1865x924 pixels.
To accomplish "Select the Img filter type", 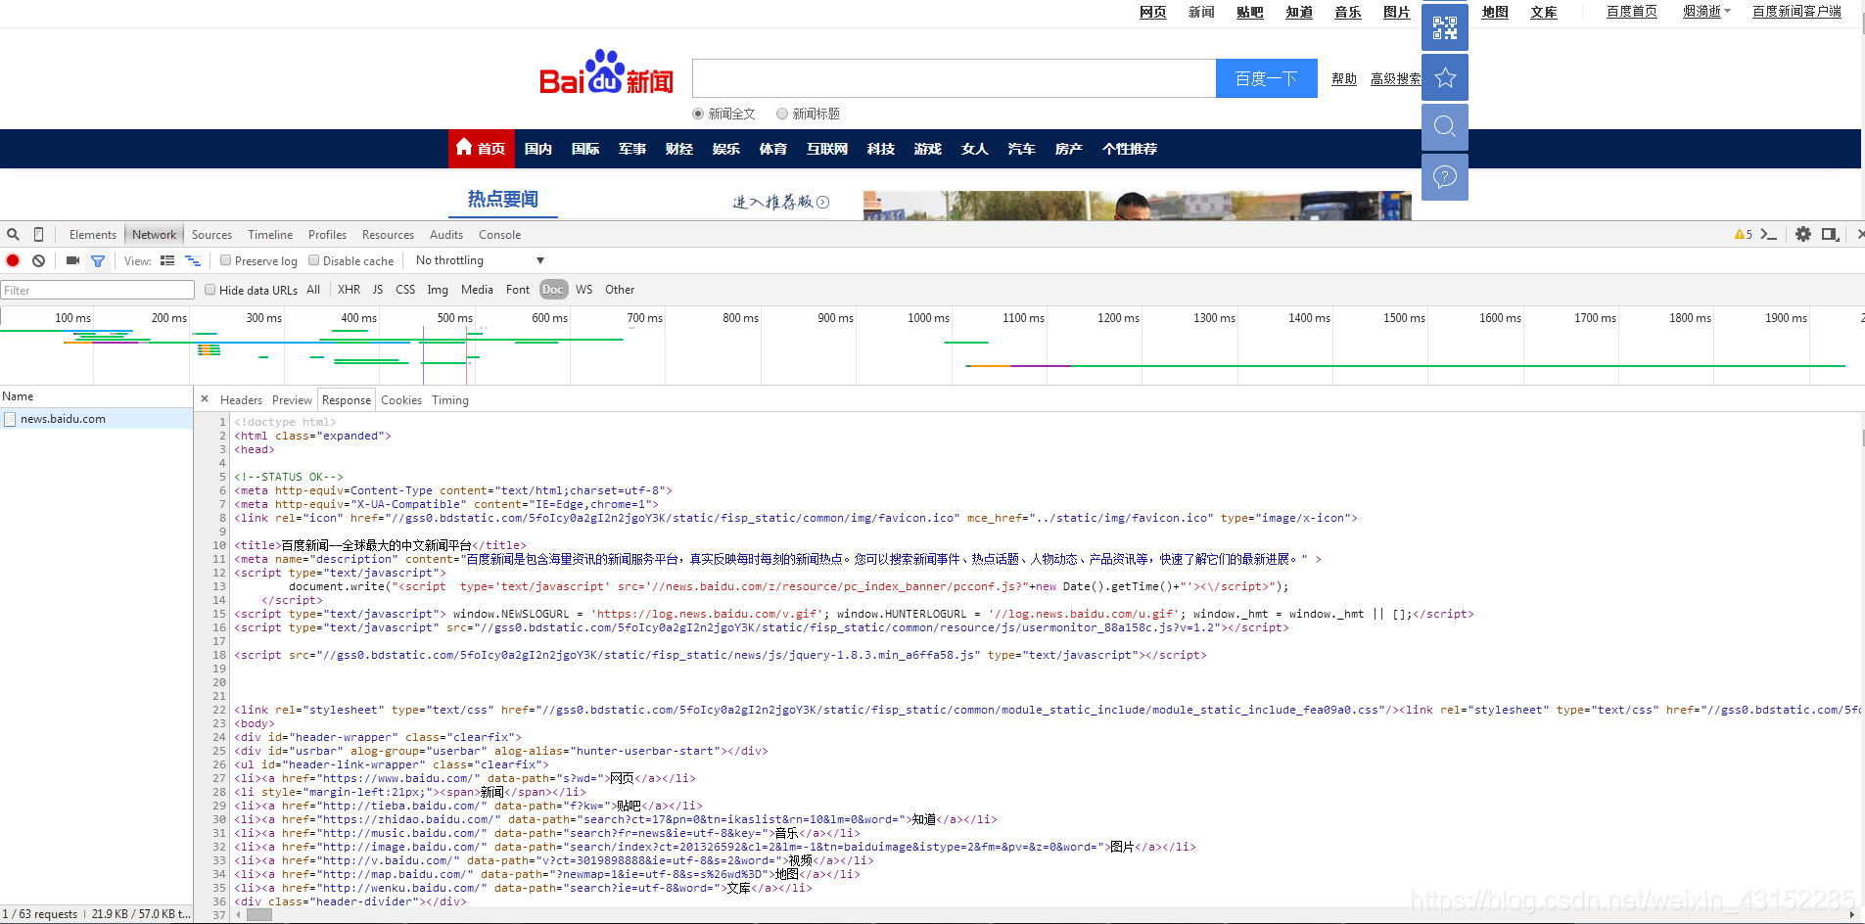I will [x=438, y=290].
